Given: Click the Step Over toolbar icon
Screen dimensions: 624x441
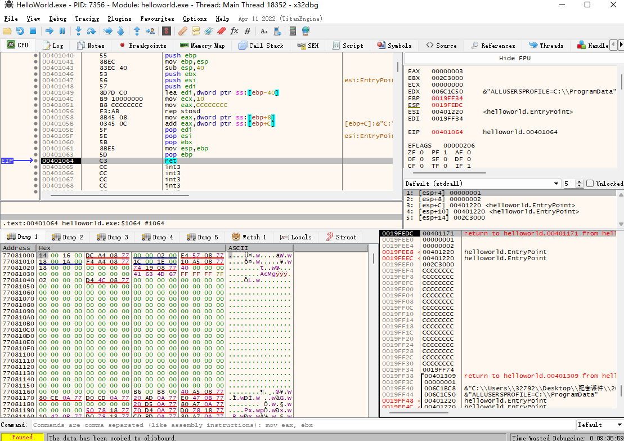Looking at the screenshot, I should tap(91, 31).
